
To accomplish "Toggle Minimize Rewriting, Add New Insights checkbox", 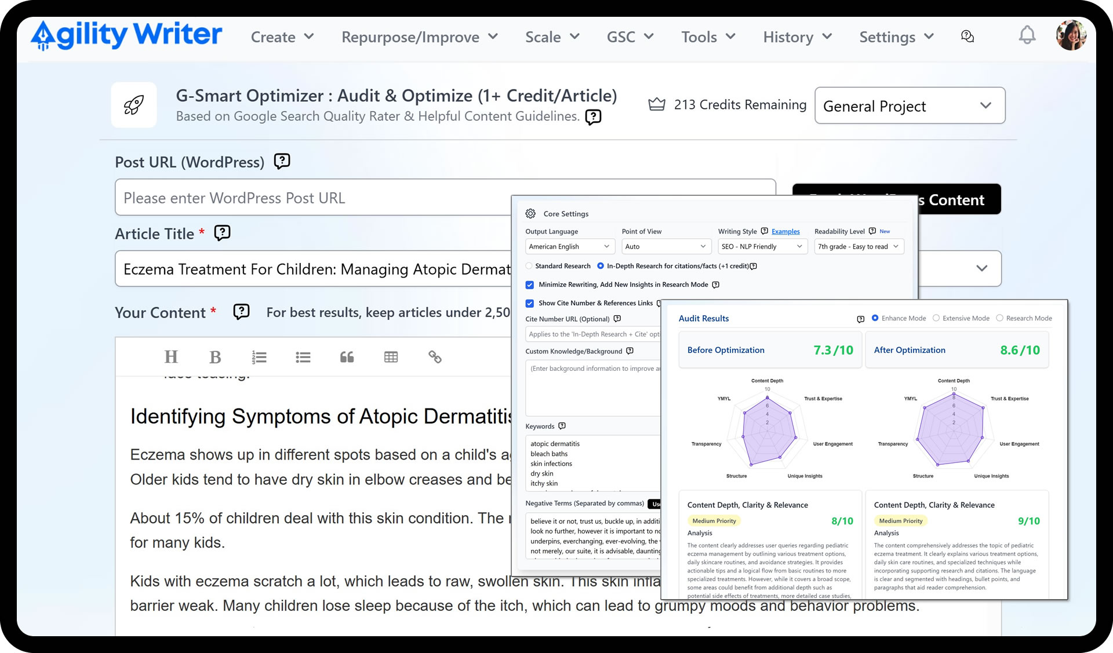I will (x=529, y=284).
